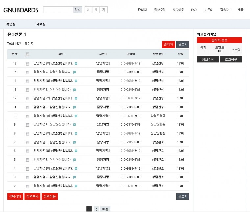Screen dimensions: 250x212
Task: Click the smallest font size button
Action: coord(88,10)
